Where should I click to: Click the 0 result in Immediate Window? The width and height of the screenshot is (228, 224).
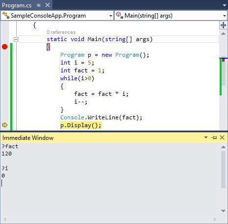(3, 176)
